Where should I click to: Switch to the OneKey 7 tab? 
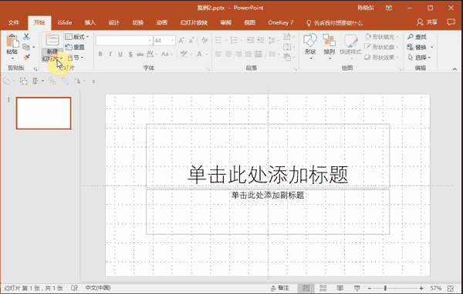point(281,22)
